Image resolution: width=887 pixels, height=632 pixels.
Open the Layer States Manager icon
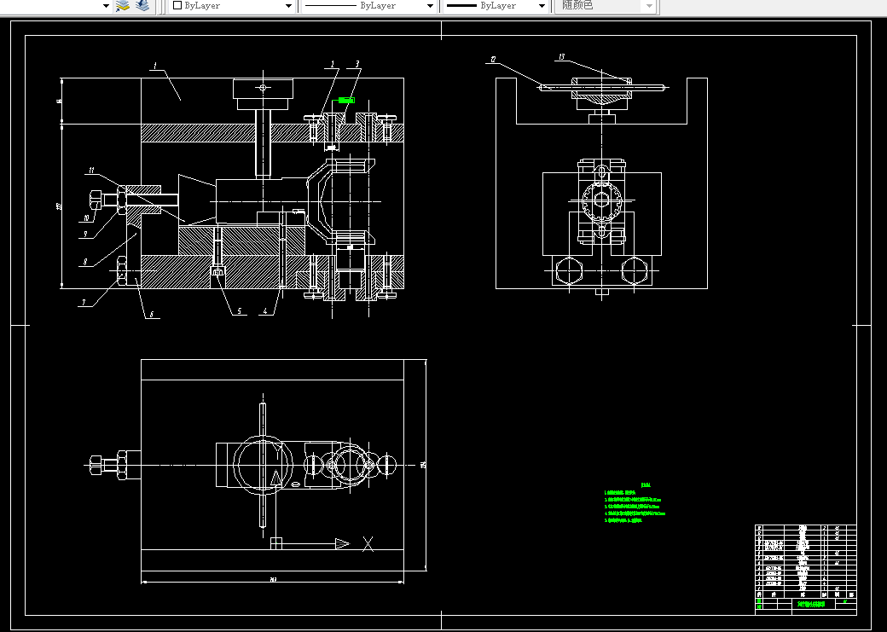click(142, 6)
